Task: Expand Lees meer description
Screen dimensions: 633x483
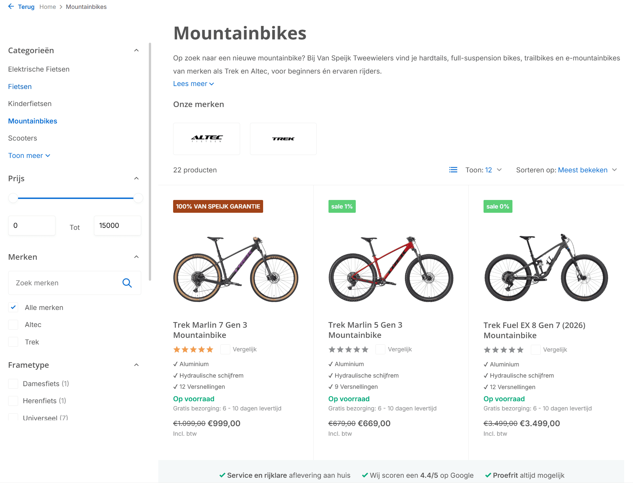Action: [x=193, y=84]
